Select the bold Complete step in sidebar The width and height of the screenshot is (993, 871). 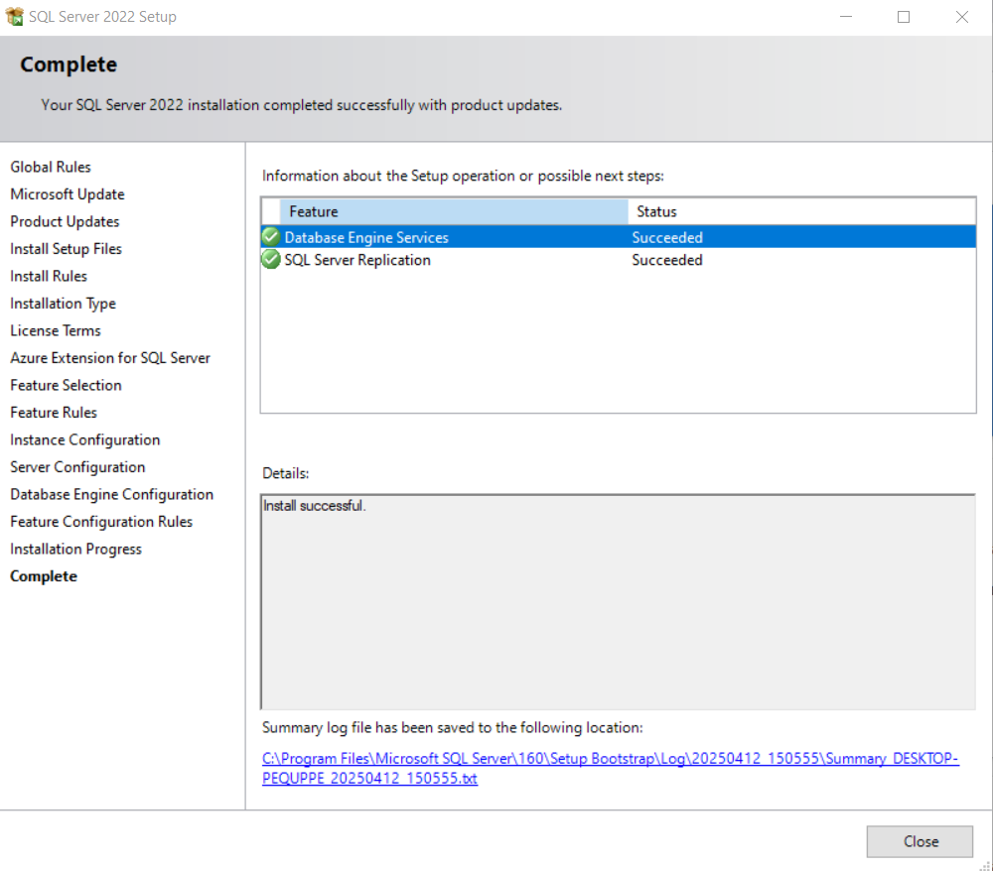tap(44, 576)
